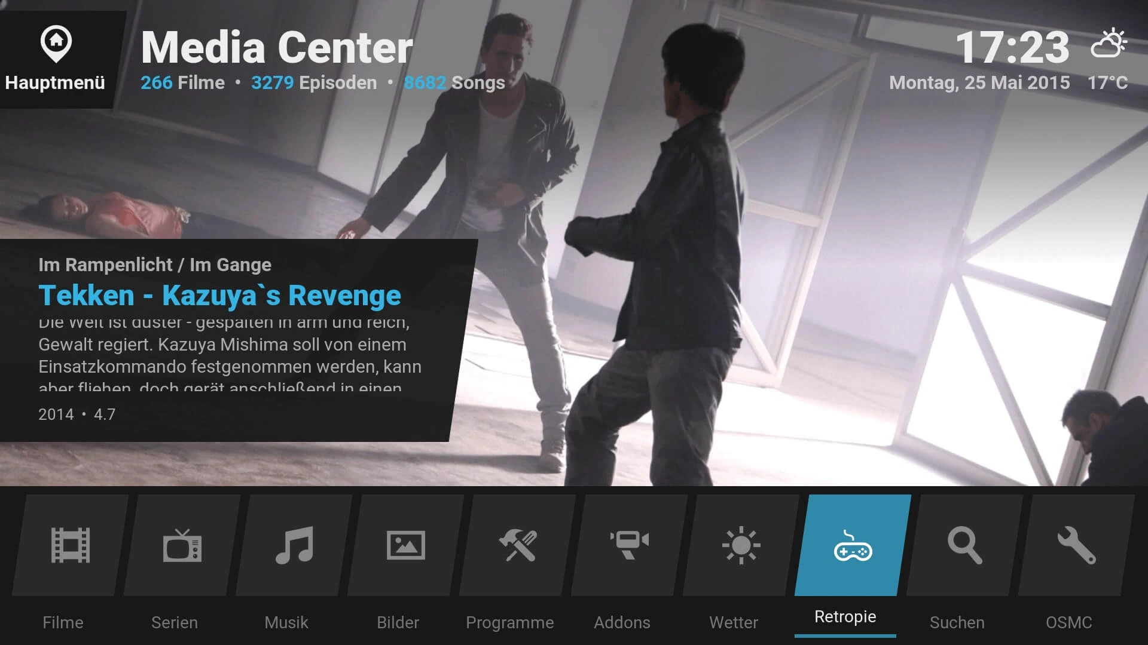Click the Im Rampenlicht / Im Gange header

[155, 265]
